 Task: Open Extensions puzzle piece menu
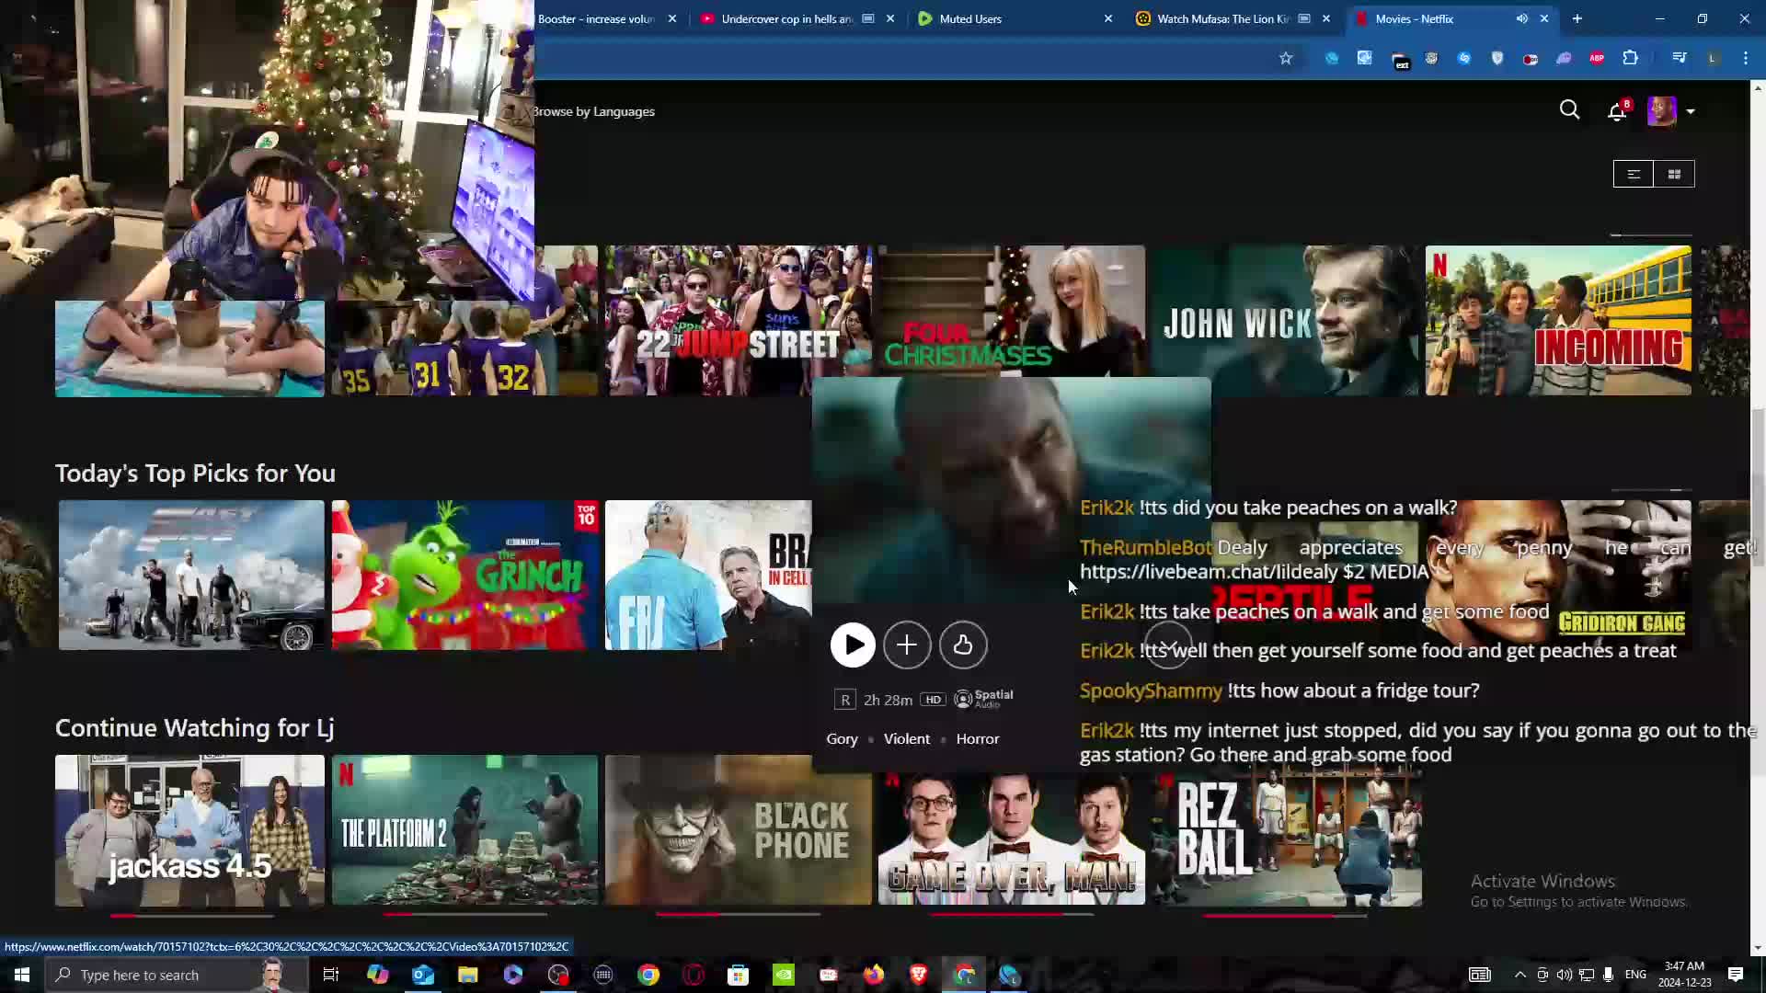click(1630, 58)
